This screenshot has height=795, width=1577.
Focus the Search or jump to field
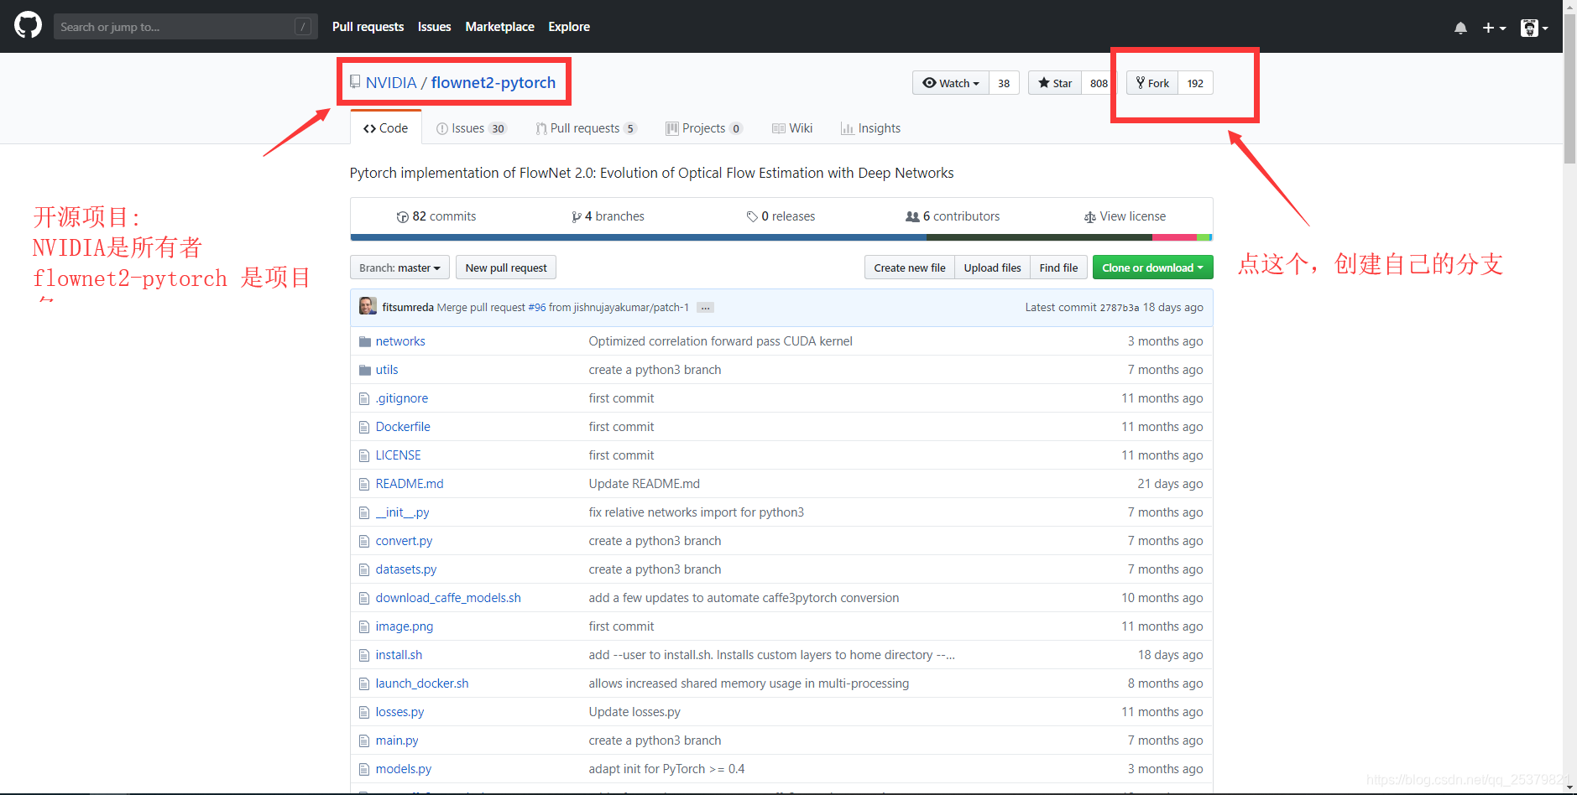[x=185, y=27]
